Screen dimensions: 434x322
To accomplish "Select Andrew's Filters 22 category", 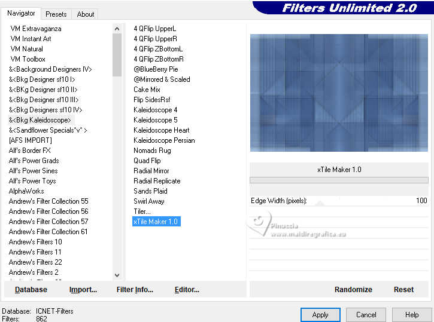I will coord(35,262).
